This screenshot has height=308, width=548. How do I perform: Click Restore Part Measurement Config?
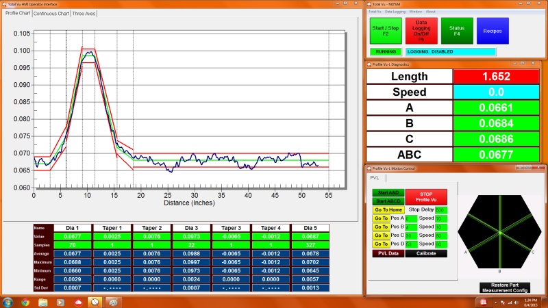coord(505,287)
